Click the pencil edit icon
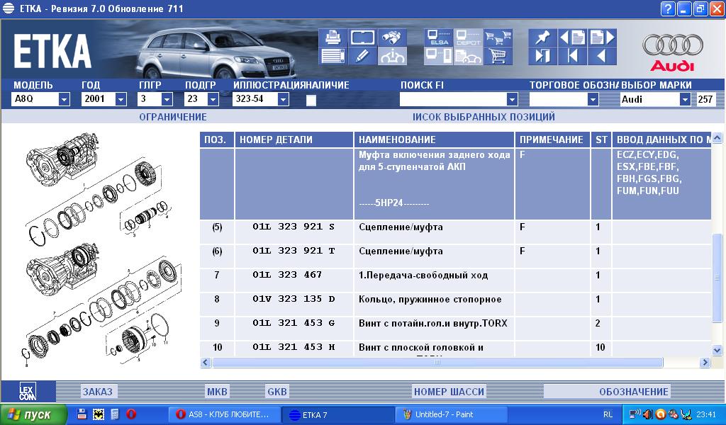Screen dimensions: 726x425 362,56
